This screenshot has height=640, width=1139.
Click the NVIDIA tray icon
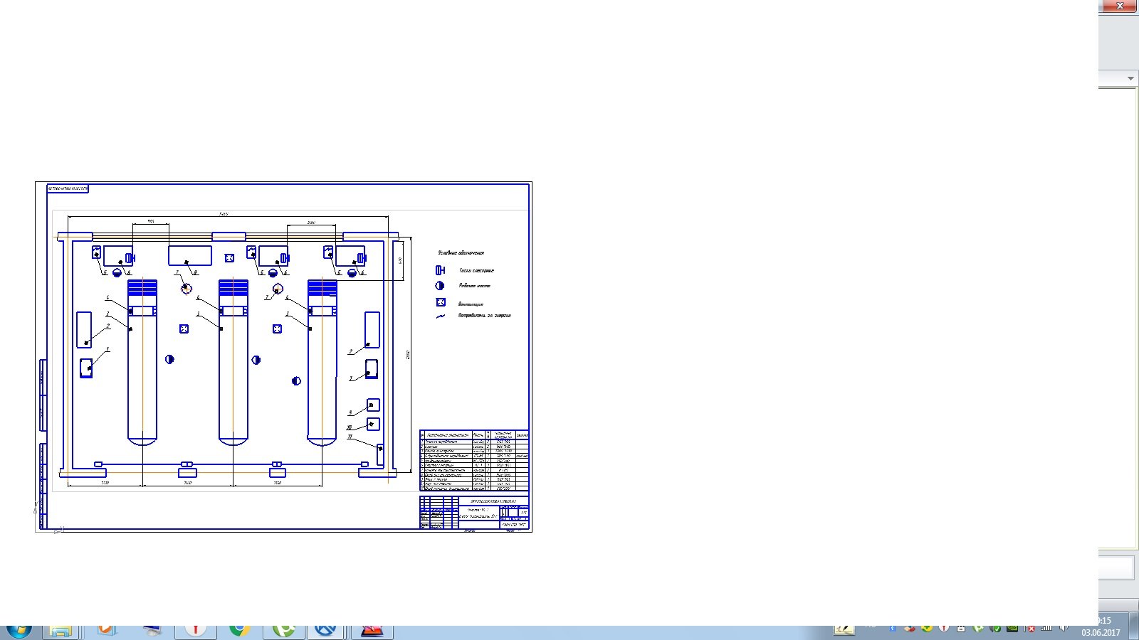1012,629
